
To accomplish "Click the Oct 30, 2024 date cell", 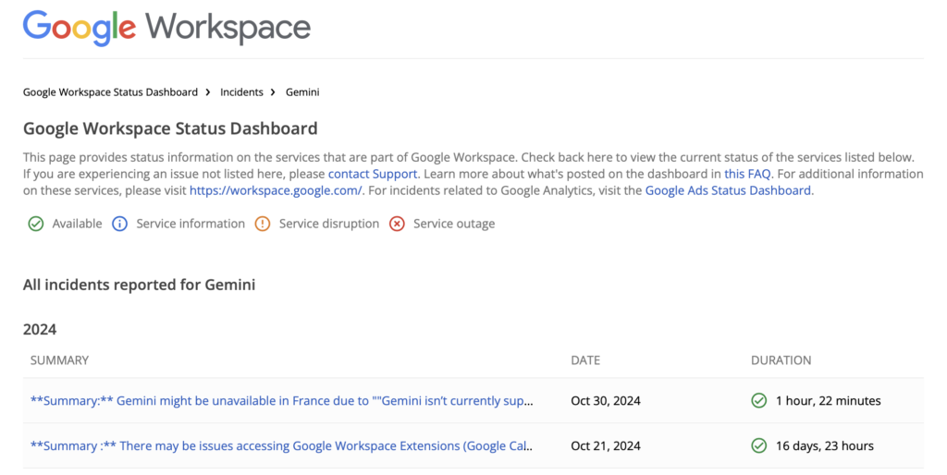I will [x=606, y=401].
